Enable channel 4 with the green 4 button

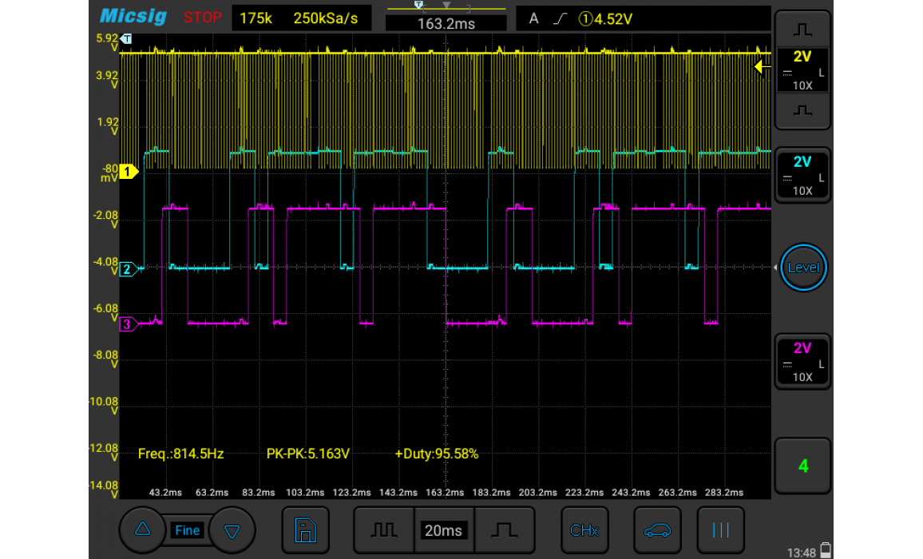click(802, 466)
